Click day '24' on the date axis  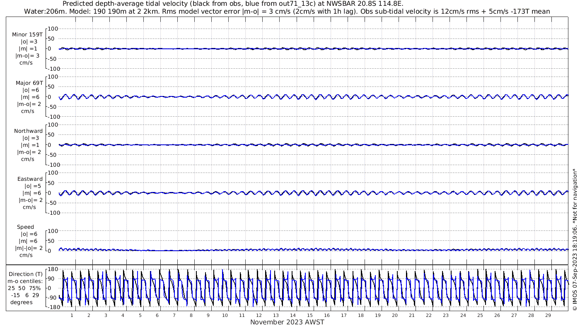click(x=463, y=315)
